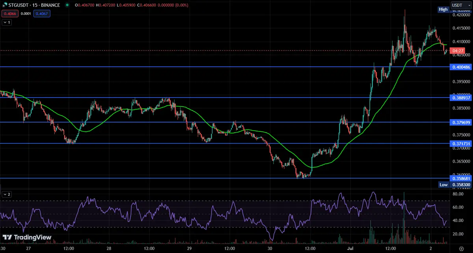Click the 30 date label on time axis

pyautogui.click(x=270, y=249)
